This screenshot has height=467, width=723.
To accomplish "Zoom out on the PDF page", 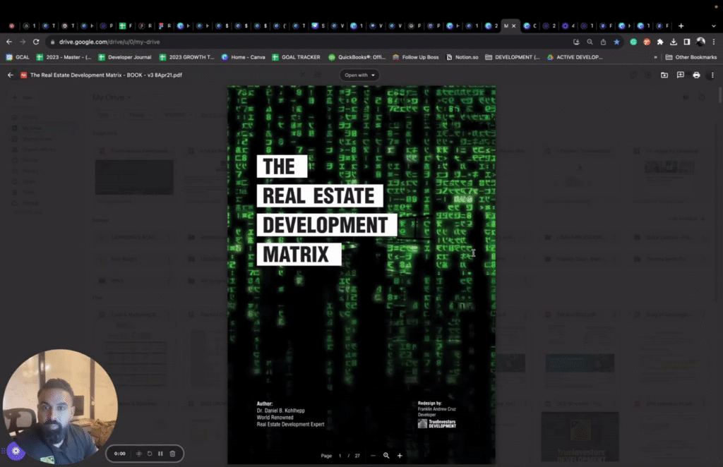I will tap(373, 455).
